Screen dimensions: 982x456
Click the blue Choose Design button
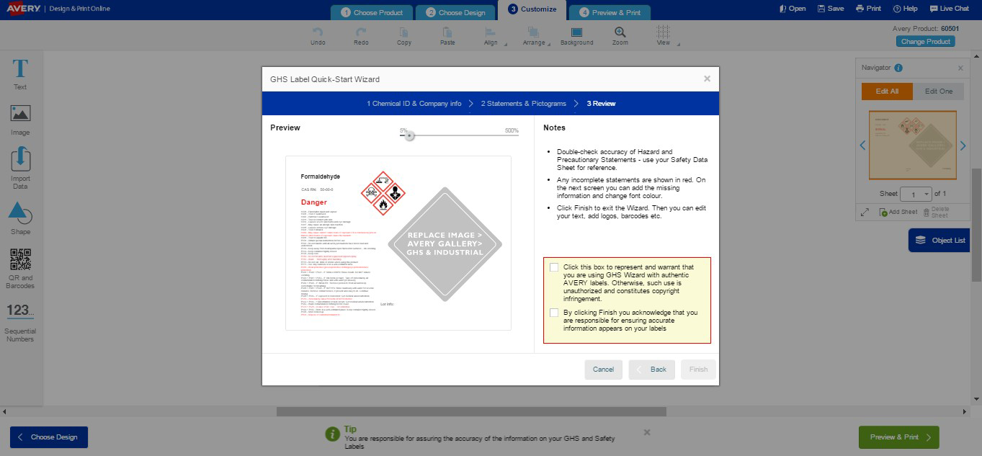pyautogui.click(x=49, y=437)
